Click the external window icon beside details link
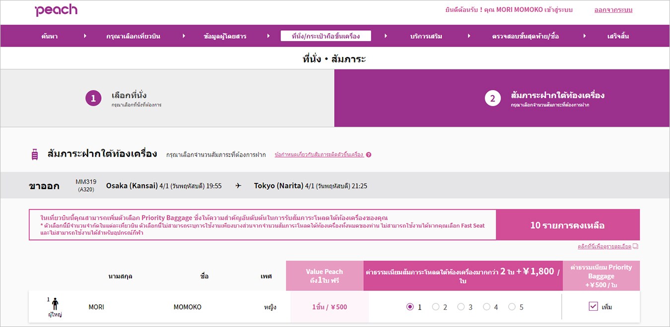670x327 pixels. (636, 246)
